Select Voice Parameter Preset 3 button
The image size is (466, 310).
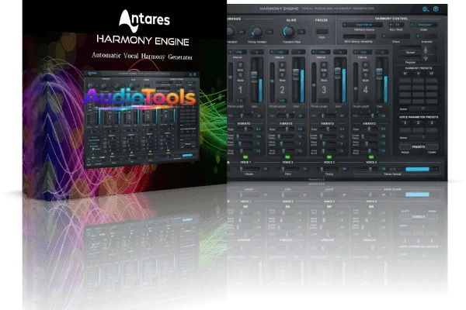(x=432, y=130)
